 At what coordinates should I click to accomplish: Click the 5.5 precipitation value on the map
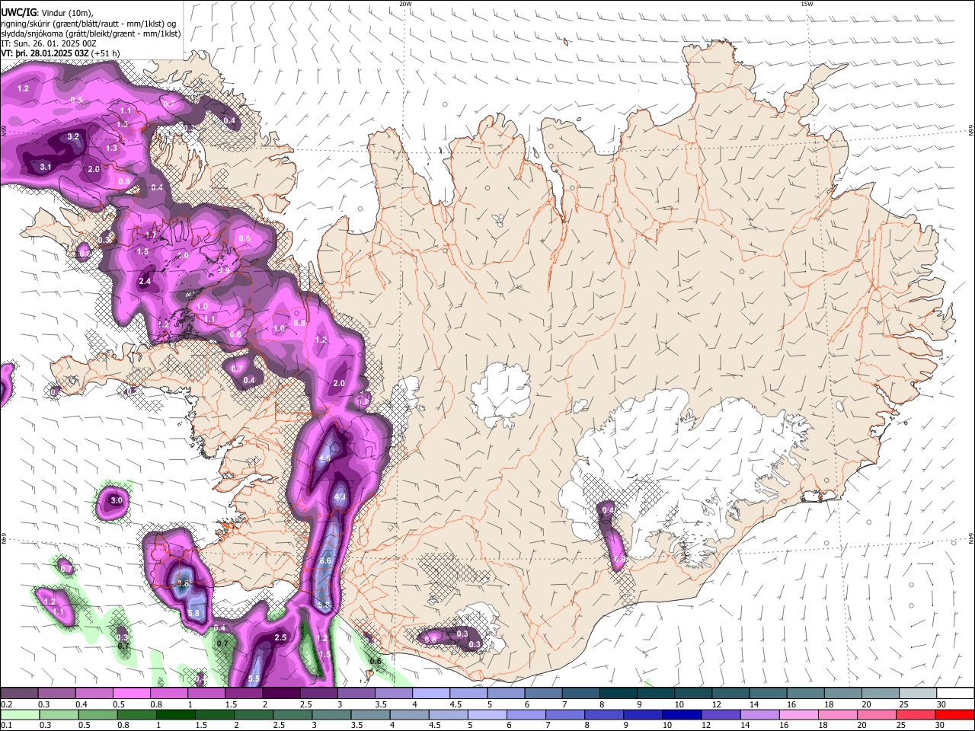click(x=254, y=678)
